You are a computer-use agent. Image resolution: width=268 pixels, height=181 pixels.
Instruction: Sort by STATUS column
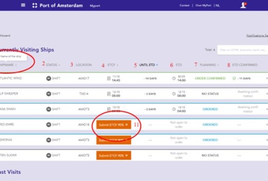(x=53, y=65)
